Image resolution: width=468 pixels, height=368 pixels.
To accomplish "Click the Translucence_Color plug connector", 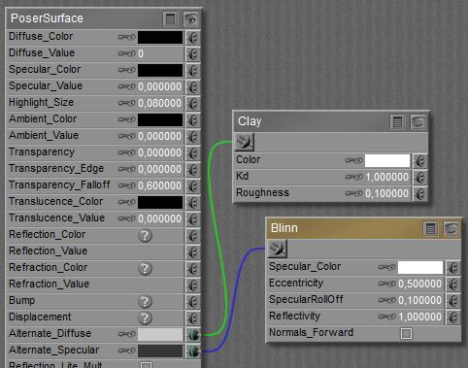I will coord(193,202).
